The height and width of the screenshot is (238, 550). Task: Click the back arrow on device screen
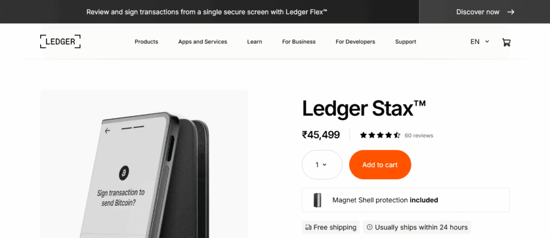108,131
